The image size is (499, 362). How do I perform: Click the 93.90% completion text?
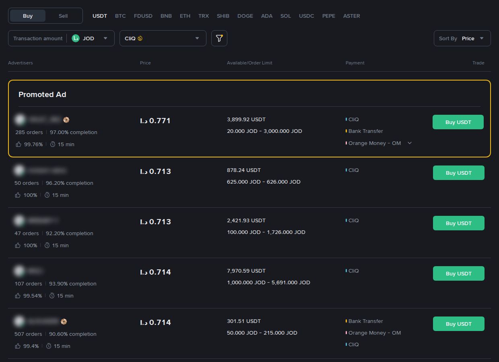point(73,283)
